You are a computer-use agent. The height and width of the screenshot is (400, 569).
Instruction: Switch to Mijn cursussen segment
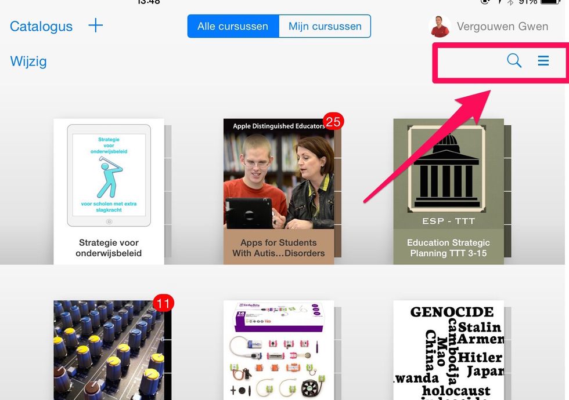(x=325, y=26)
